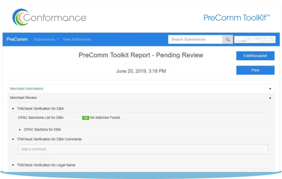Collapse the Merchant Review section arrow

(270, 98)
